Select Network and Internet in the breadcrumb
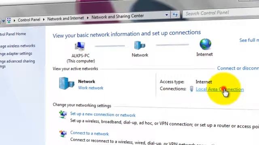The width and height of the screenshot is (259, 145). [66, 18]
